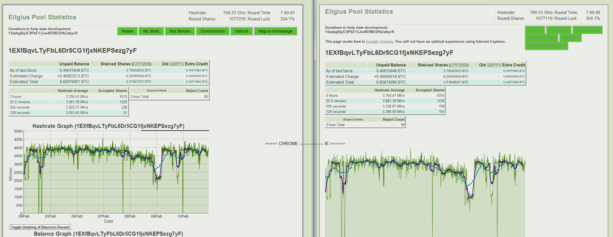
Task: Click Hashrate 199.33 Gh/s in Chrome window
Action: click(234, 13)
